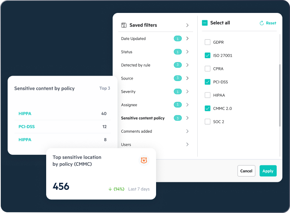Click the Reset refresh icon
Screen dimensions: 290x213
click(262, 23)
